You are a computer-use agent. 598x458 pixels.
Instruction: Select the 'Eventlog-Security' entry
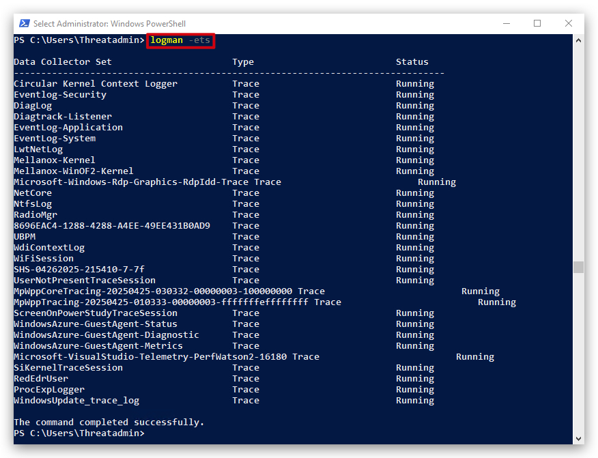(x=60, y=95)
